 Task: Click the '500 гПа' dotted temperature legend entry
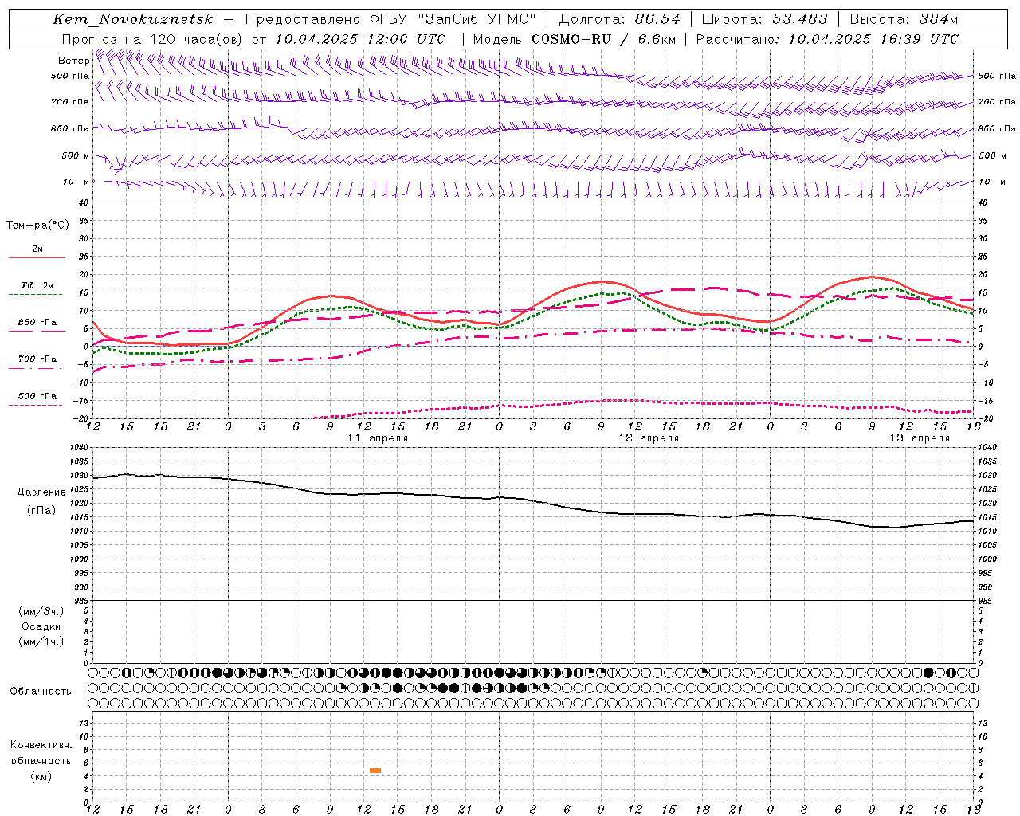click(x=37, y=398)
